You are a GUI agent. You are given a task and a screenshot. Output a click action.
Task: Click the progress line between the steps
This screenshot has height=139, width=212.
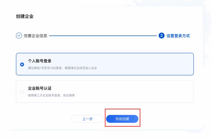tap(103, 36)
